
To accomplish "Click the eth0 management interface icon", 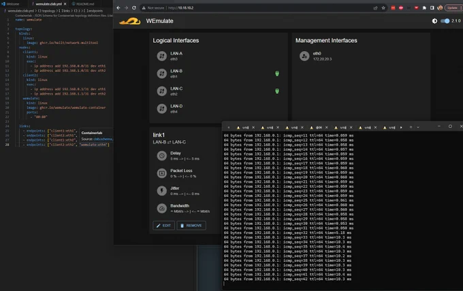I will (304, 56).
